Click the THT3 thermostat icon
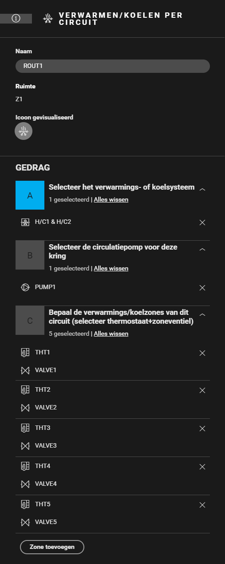The width and height of the screenshot is (225, 564). pyautogui.click(x=25, y=428)
